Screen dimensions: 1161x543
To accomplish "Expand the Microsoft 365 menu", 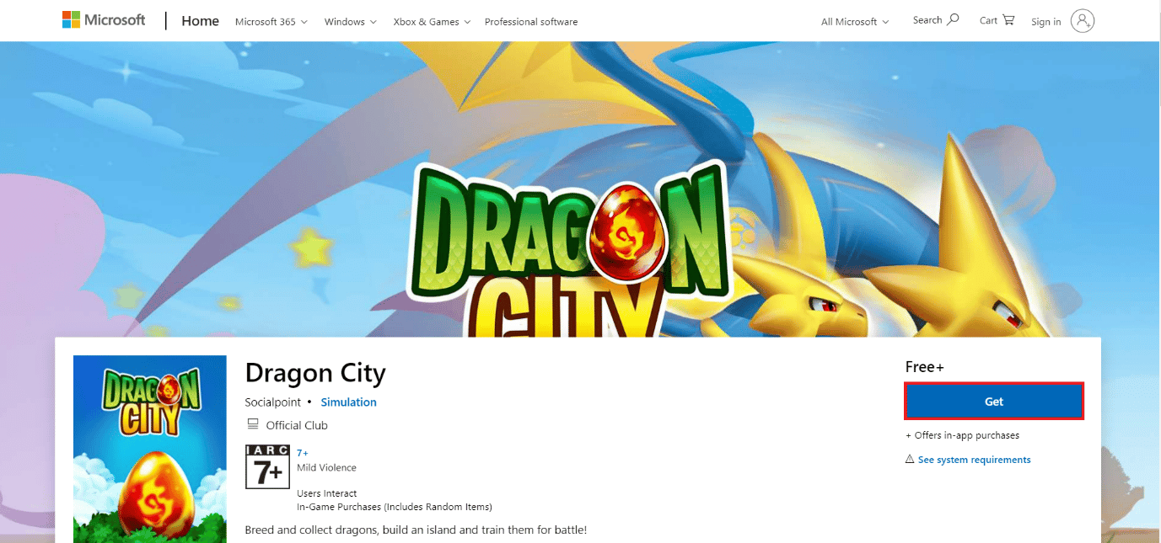I will (x=271, y=22).
